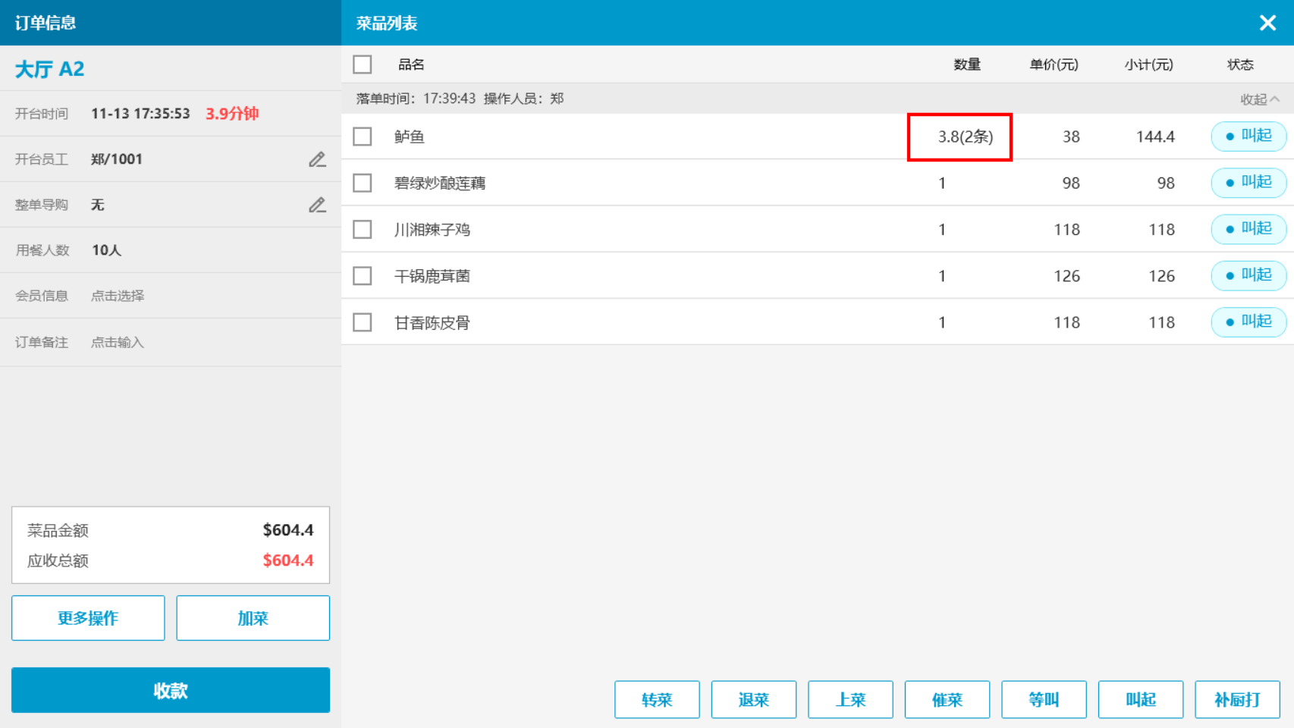This screenshot has height=728, width=1294.
Task: Select the 碧绿炒酿莲藕 checkbox
Action: (363, 183)
